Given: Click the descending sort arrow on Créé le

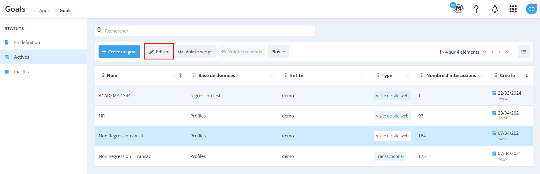Looking at the screenshot, I should pos(527,76).
